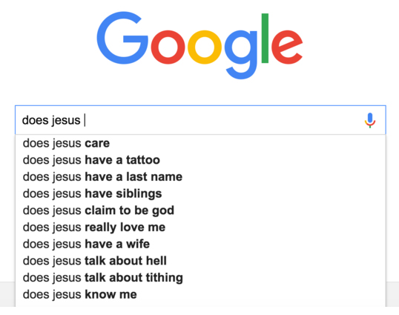The height and width of the screenshot is (315, 399).
Task: Click inside the search box with "does jesus"
Action: pyautogui.click(x=200, y=120)
